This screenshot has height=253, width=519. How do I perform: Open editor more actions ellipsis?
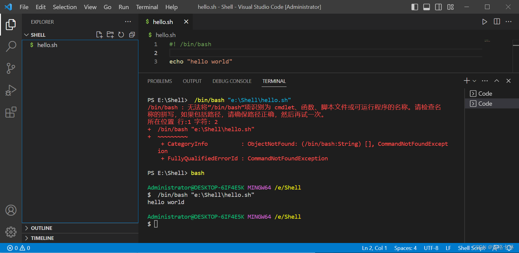pos(509,22)
